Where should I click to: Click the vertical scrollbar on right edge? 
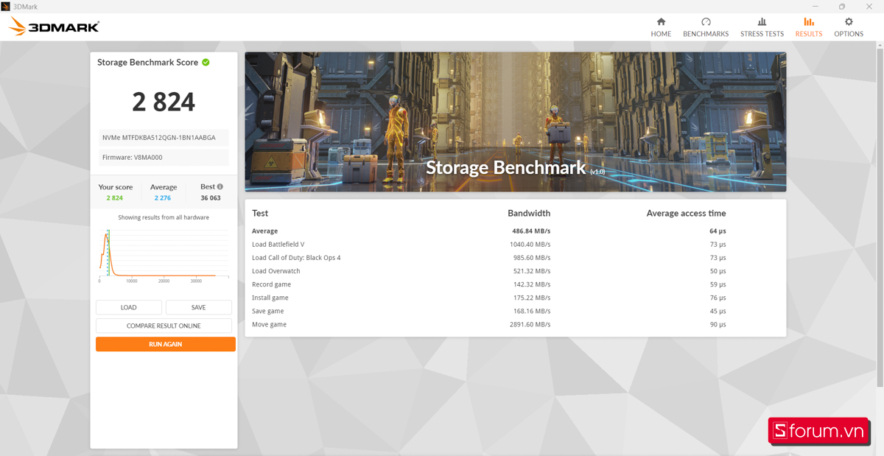click(880, 221)
